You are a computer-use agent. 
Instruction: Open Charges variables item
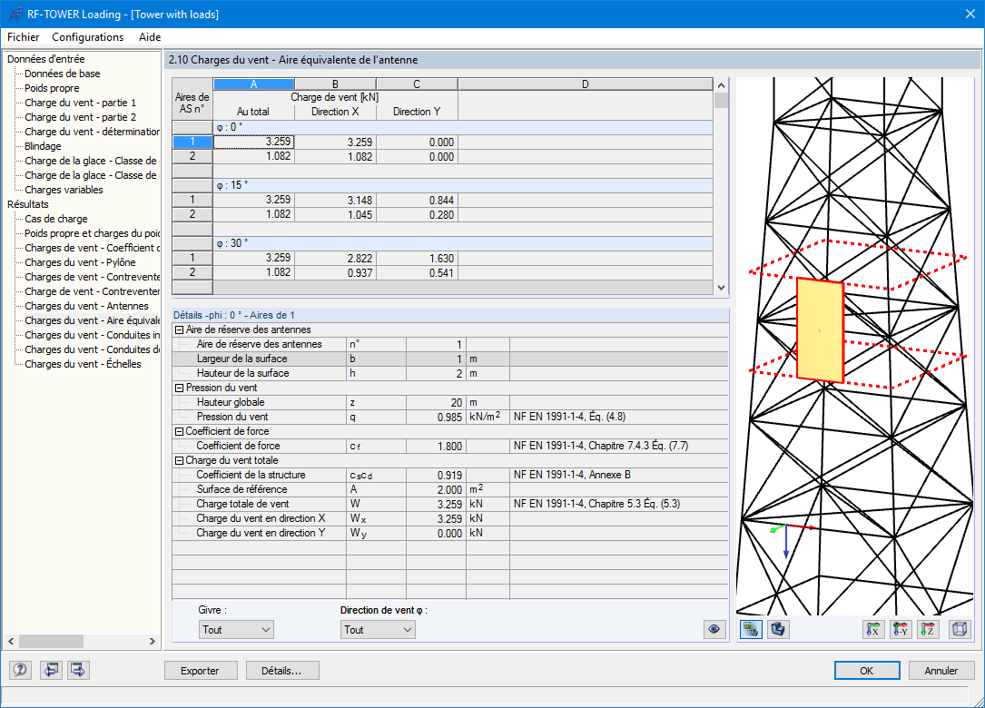tap(64, 190)
